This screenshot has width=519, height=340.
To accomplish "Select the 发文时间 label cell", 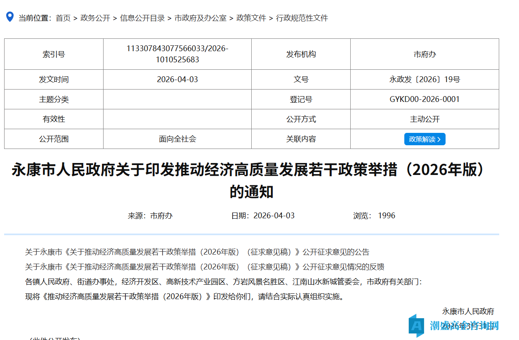I will tap(54, 79).
